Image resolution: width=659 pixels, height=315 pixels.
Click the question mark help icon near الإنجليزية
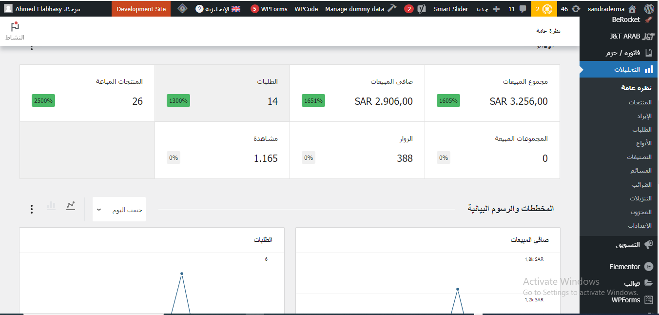tap(199, 9)
